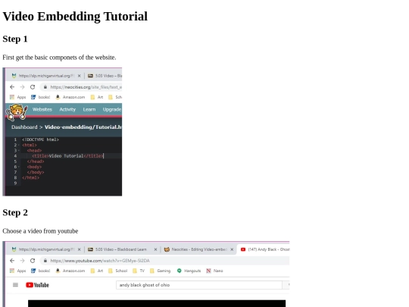Image resolution: width=409 pixels, height=307 pixels.
Task: Open the School bookmark folder
Action: click(118, 271)
